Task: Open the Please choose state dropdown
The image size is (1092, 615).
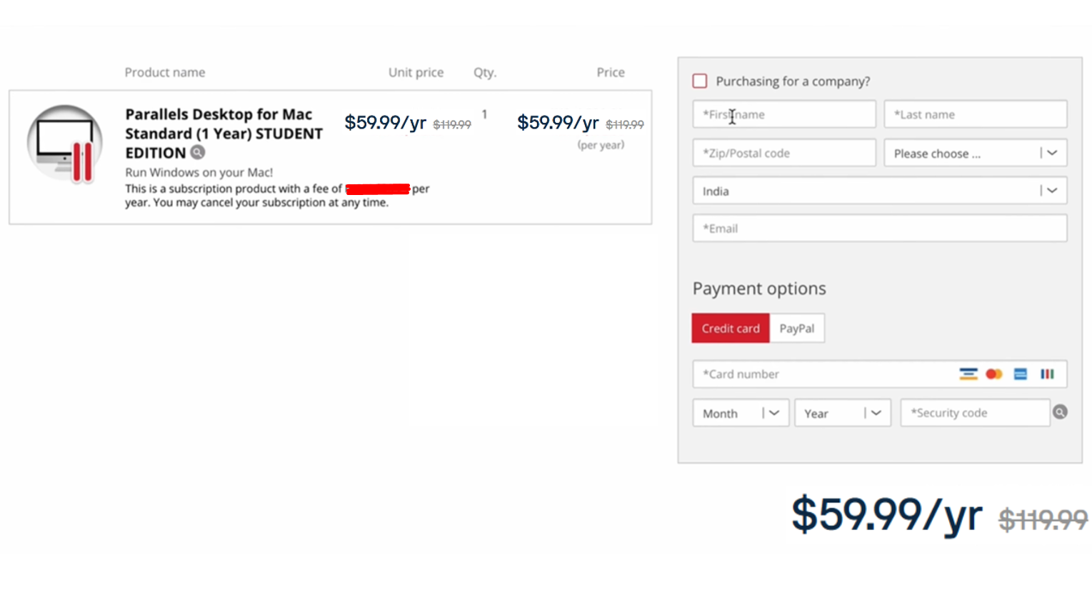Action: click(x=976, y=153)
